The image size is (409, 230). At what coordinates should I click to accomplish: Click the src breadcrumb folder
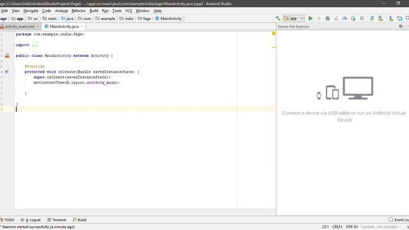pyautogui.click(x=33, y=19)
